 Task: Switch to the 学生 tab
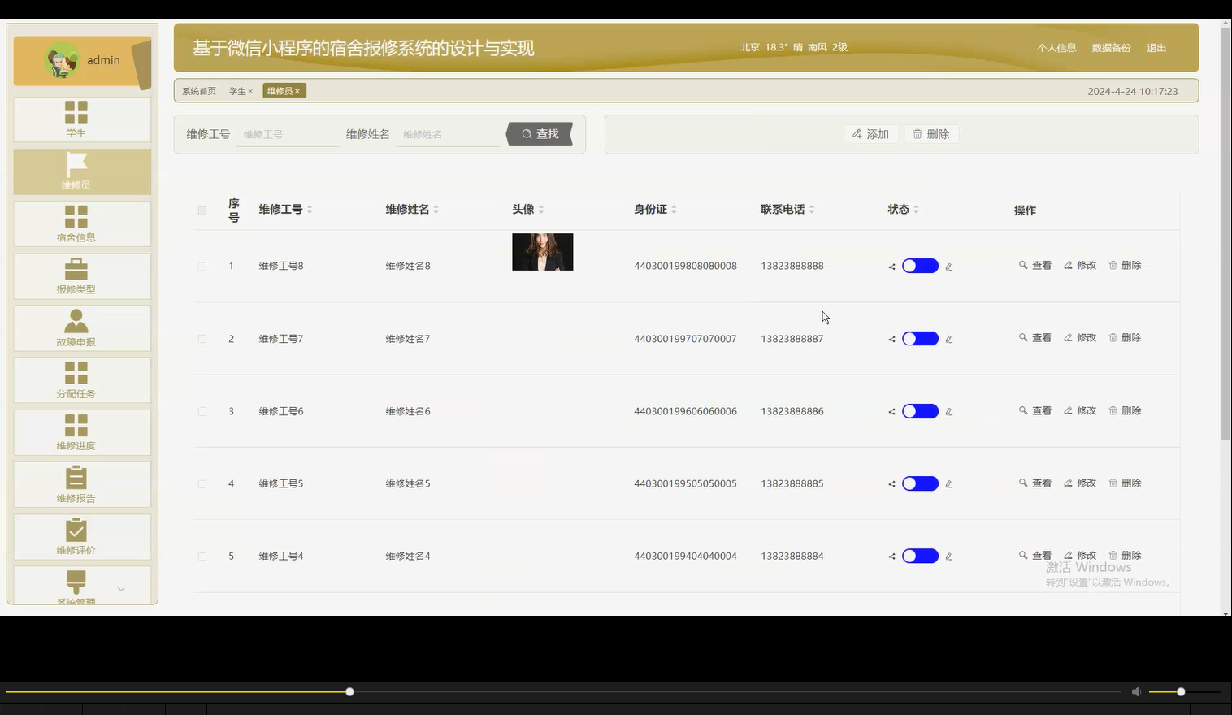(237, 91)
